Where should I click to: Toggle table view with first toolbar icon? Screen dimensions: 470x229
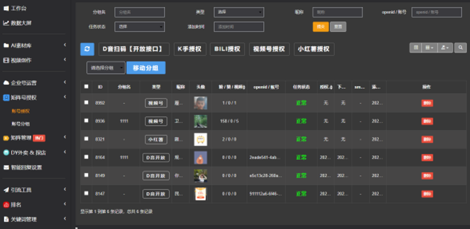click(416, 47)
